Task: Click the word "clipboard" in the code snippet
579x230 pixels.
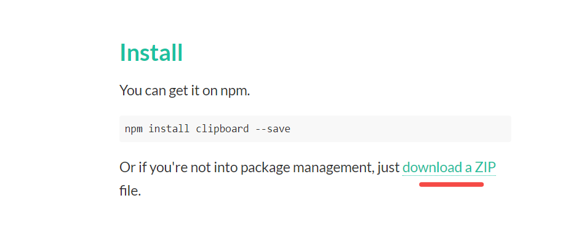Action: click(x=223, y=129)
